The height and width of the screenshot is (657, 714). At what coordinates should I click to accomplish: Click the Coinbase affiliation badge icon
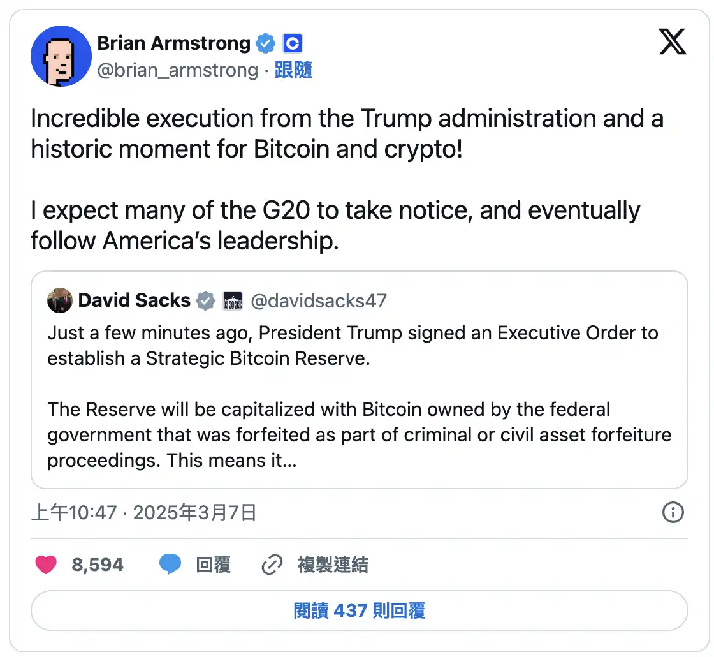pyautogui.click(x=292, y=43)
